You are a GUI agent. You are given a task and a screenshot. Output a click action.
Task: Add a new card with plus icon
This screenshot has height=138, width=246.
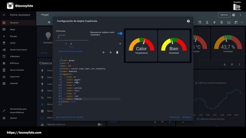click(x=120, y=44)
